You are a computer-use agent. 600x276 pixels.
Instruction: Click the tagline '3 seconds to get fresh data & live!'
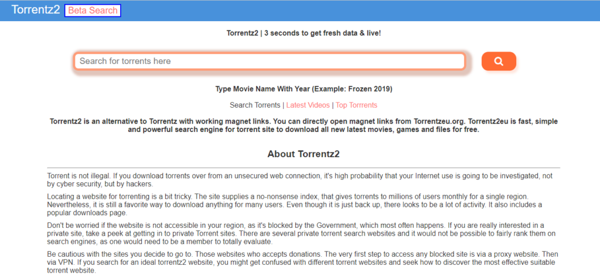coord(323,33)
